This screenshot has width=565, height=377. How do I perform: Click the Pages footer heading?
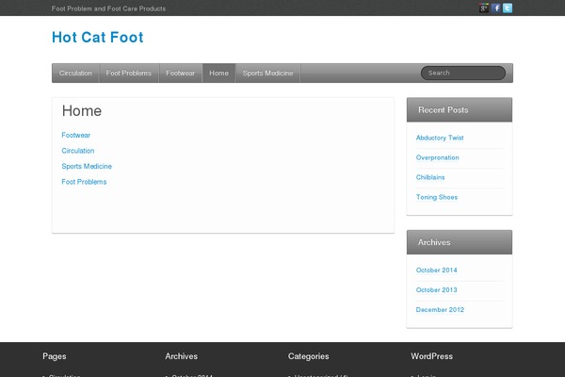tap(55, 356)
